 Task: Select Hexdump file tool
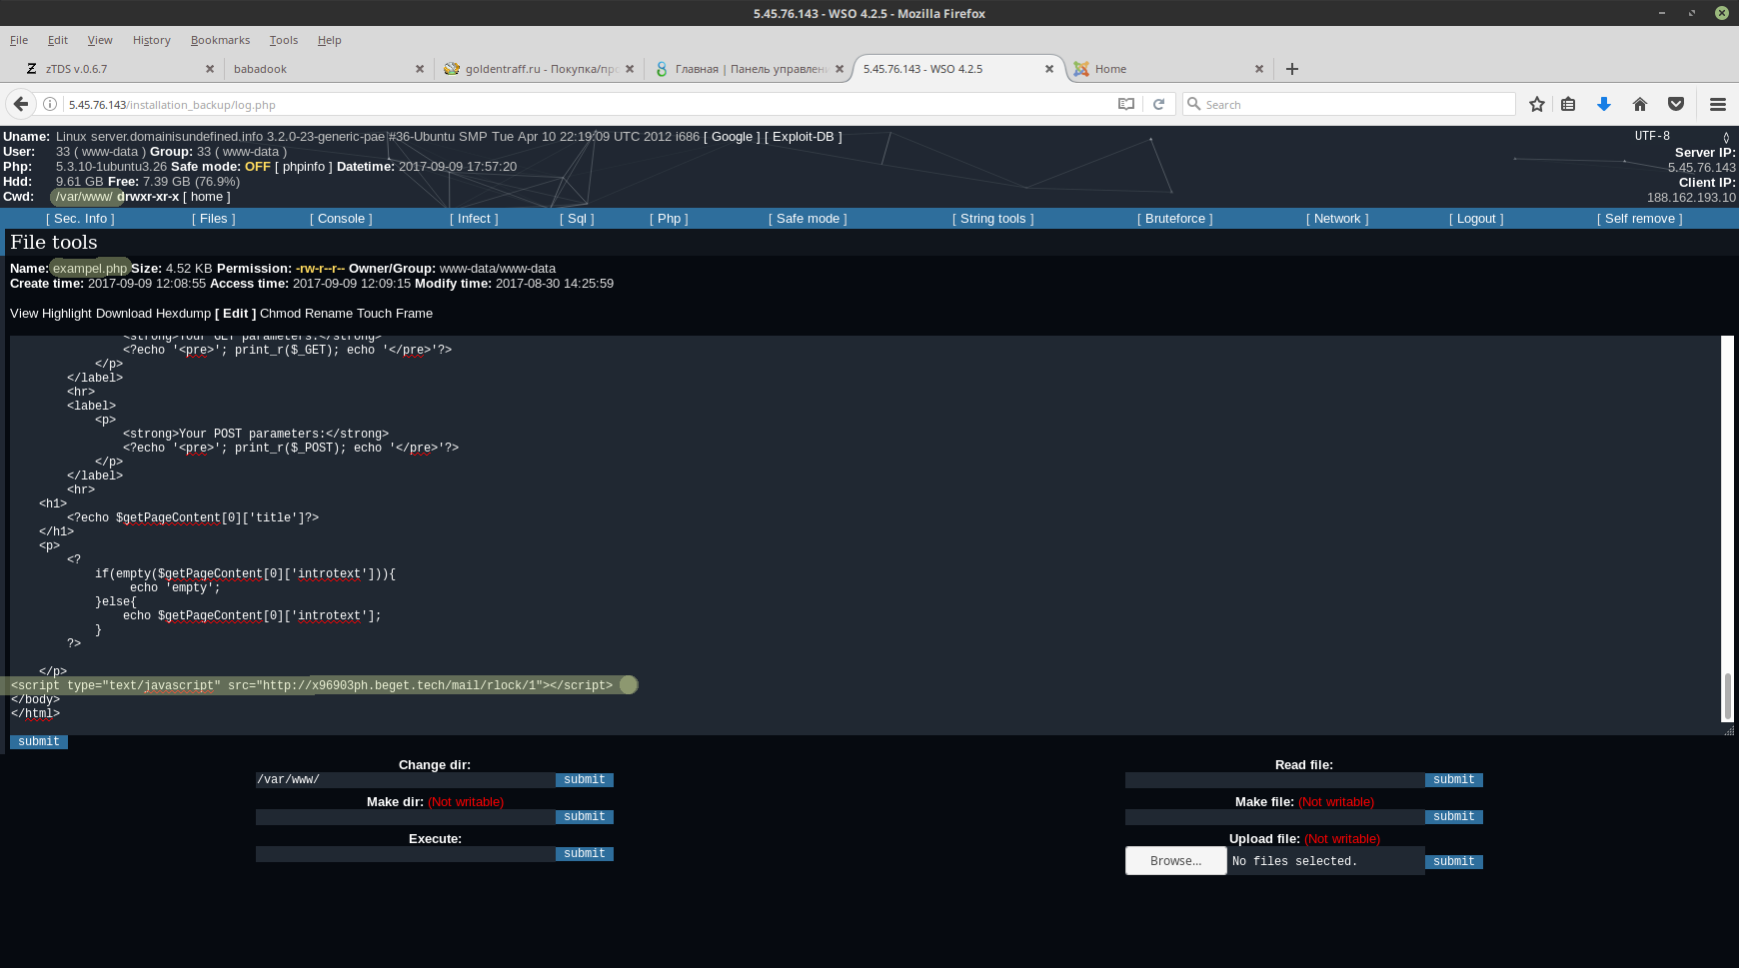(184, 314)
